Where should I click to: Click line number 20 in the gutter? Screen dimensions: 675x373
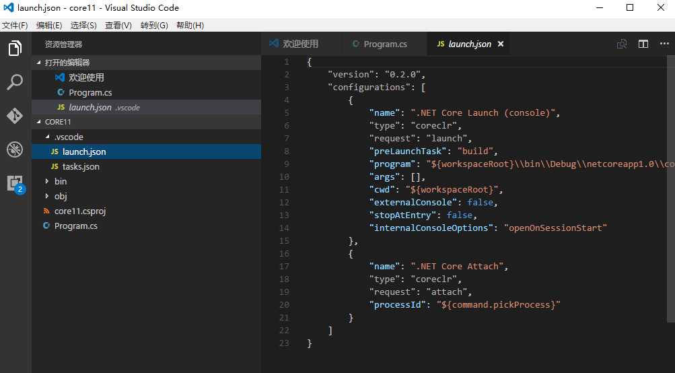(x=284, y=304)
